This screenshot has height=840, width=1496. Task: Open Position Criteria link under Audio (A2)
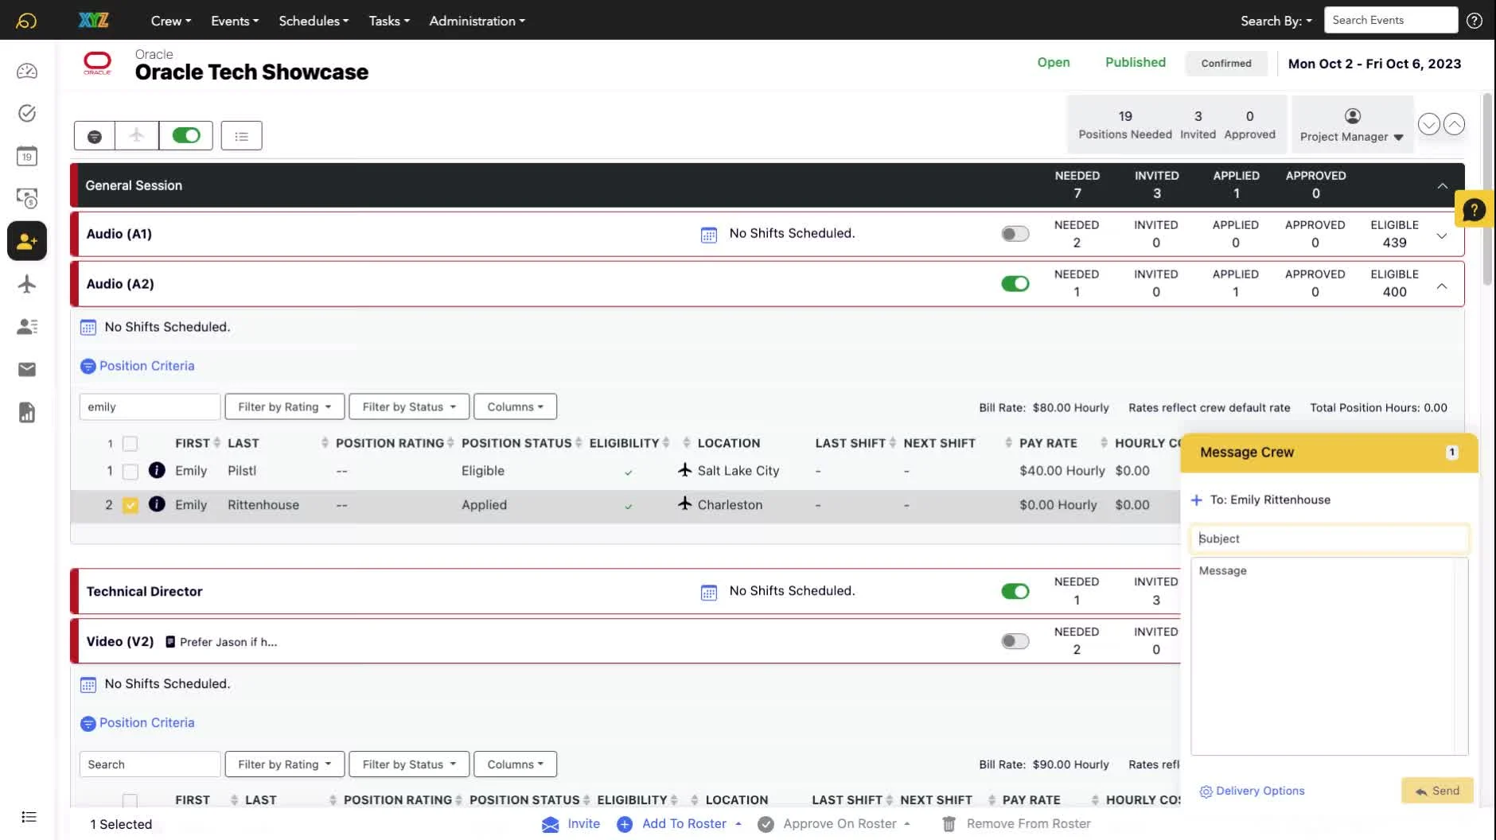pyautogui.click(x=138, y=366)
